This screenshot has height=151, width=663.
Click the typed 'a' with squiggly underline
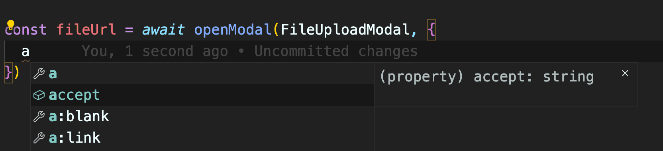25,52
